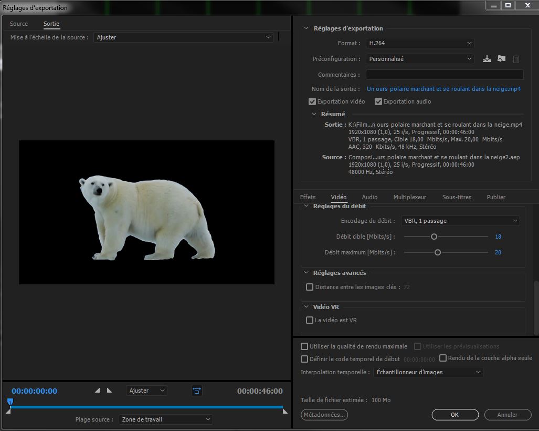Screen dimensions: 539x431
Task: Switch to the Source tab
Action: click(x=19, y=24)
